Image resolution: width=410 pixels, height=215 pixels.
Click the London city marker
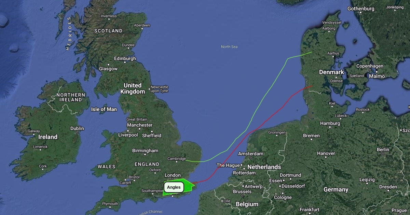173,179
